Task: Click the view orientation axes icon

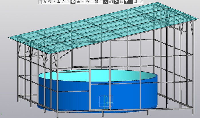Action: 64,1
